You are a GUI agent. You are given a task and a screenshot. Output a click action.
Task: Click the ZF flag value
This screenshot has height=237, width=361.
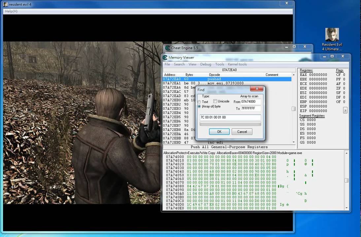coord(344,88)
